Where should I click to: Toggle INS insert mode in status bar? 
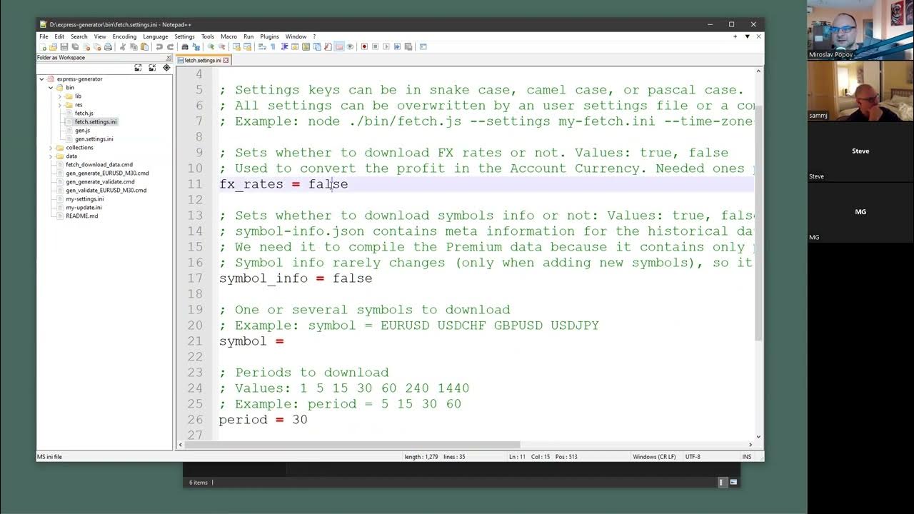747,457
